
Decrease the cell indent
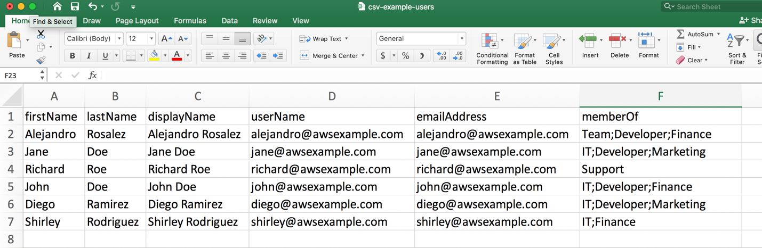pos(261,56)
